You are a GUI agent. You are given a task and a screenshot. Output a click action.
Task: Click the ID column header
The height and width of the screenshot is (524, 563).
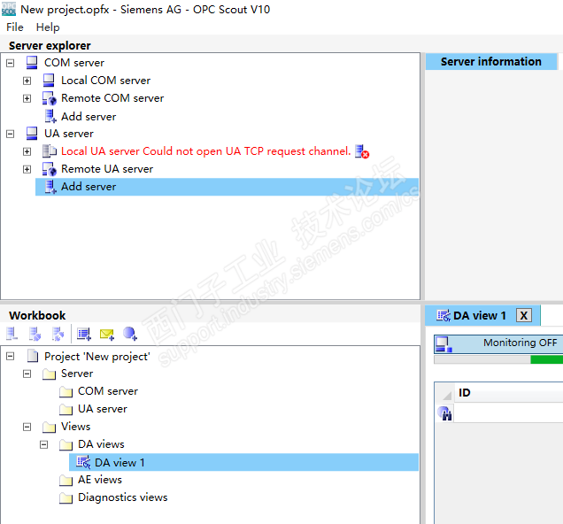(x=508, y=392)
